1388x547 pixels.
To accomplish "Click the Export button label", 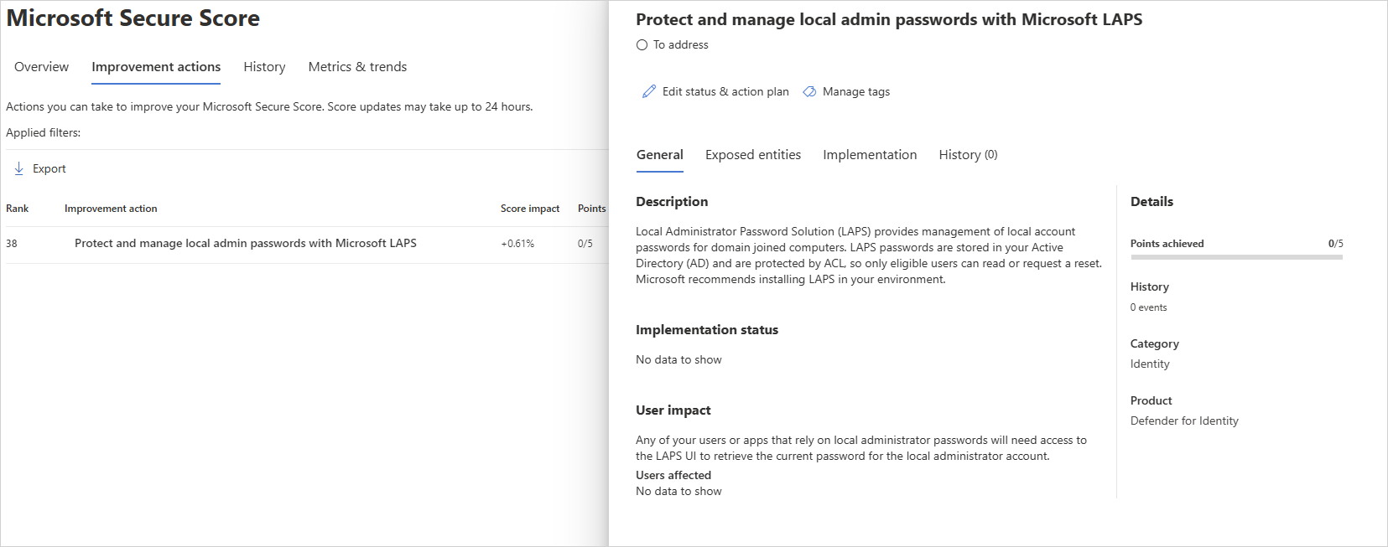I will pyautogui.click(x=49, y=168).
